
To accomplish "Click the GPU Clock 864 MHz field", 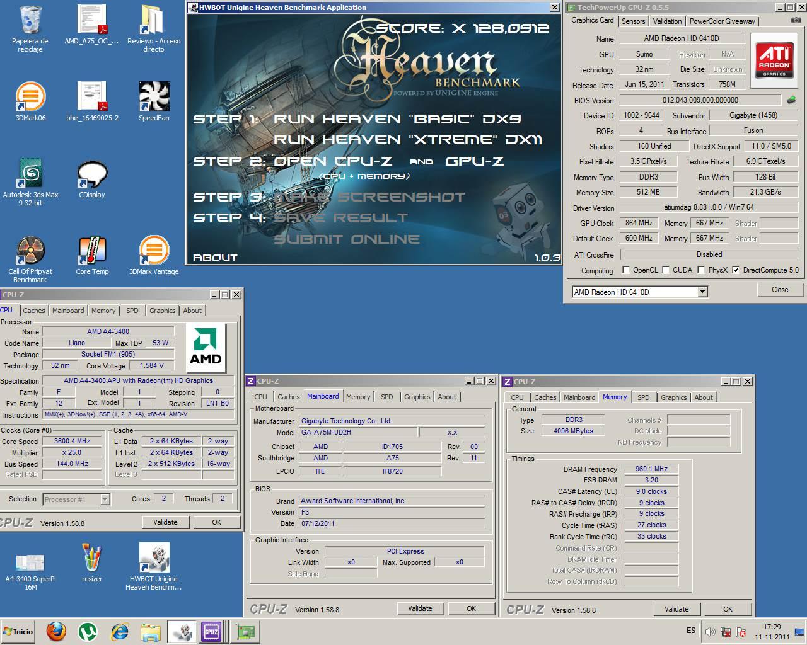I will [639, 223].
